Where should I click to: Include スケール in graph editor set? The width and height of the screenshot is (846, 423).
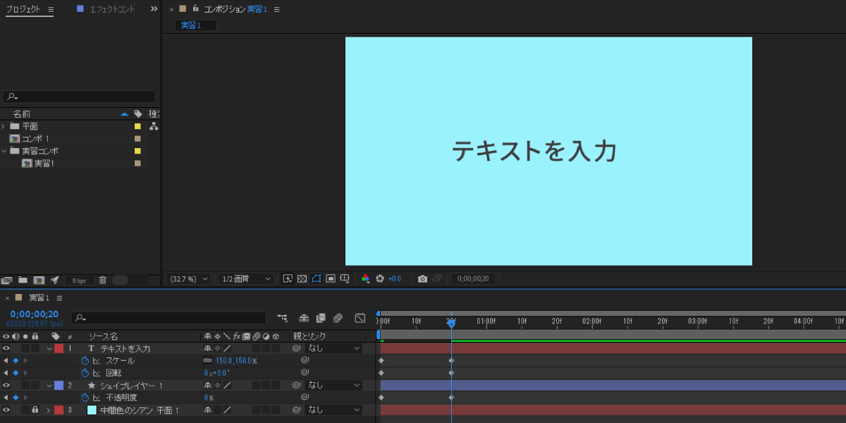(97, 360)
